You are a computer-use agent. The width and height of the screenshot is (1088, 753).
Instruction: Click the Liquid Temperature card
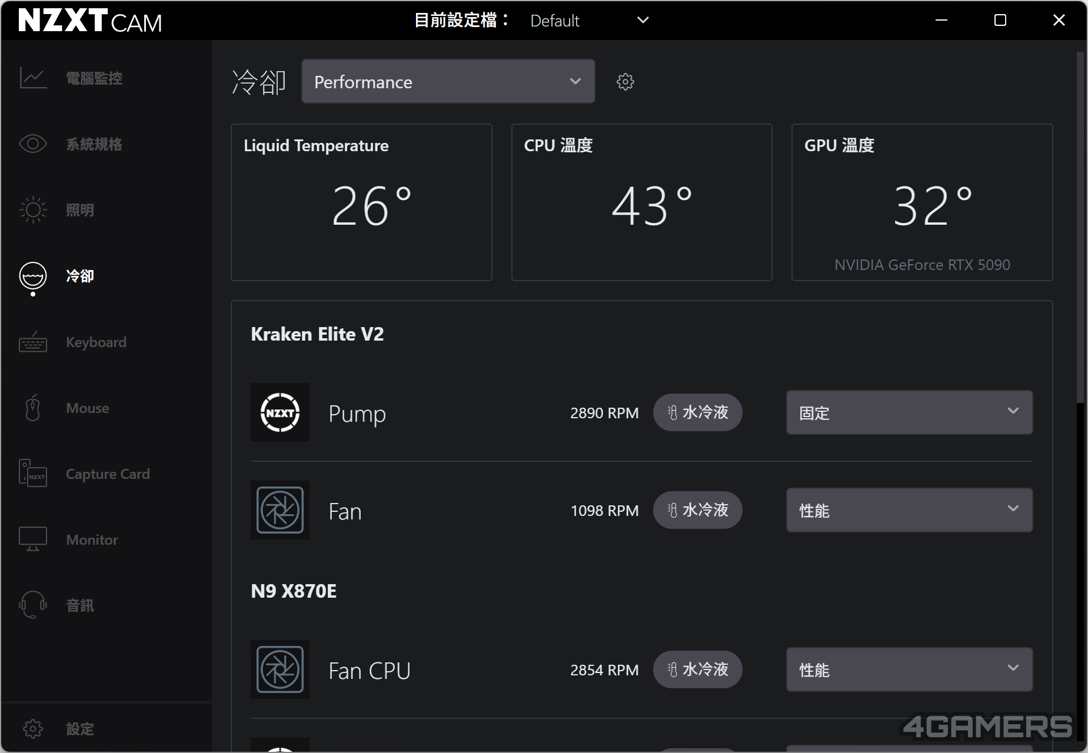coord(361,202)
